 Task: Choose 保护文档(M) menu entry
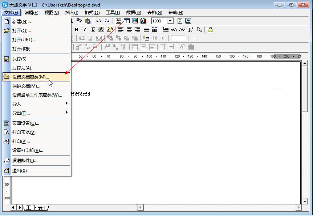point(36,86)
